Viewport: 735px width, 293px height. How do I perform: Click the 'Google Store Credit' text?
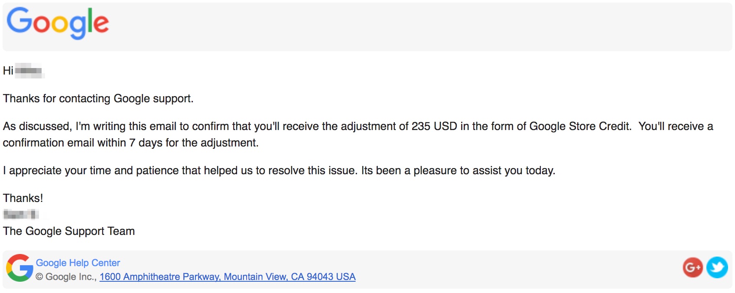pos(580,126)
